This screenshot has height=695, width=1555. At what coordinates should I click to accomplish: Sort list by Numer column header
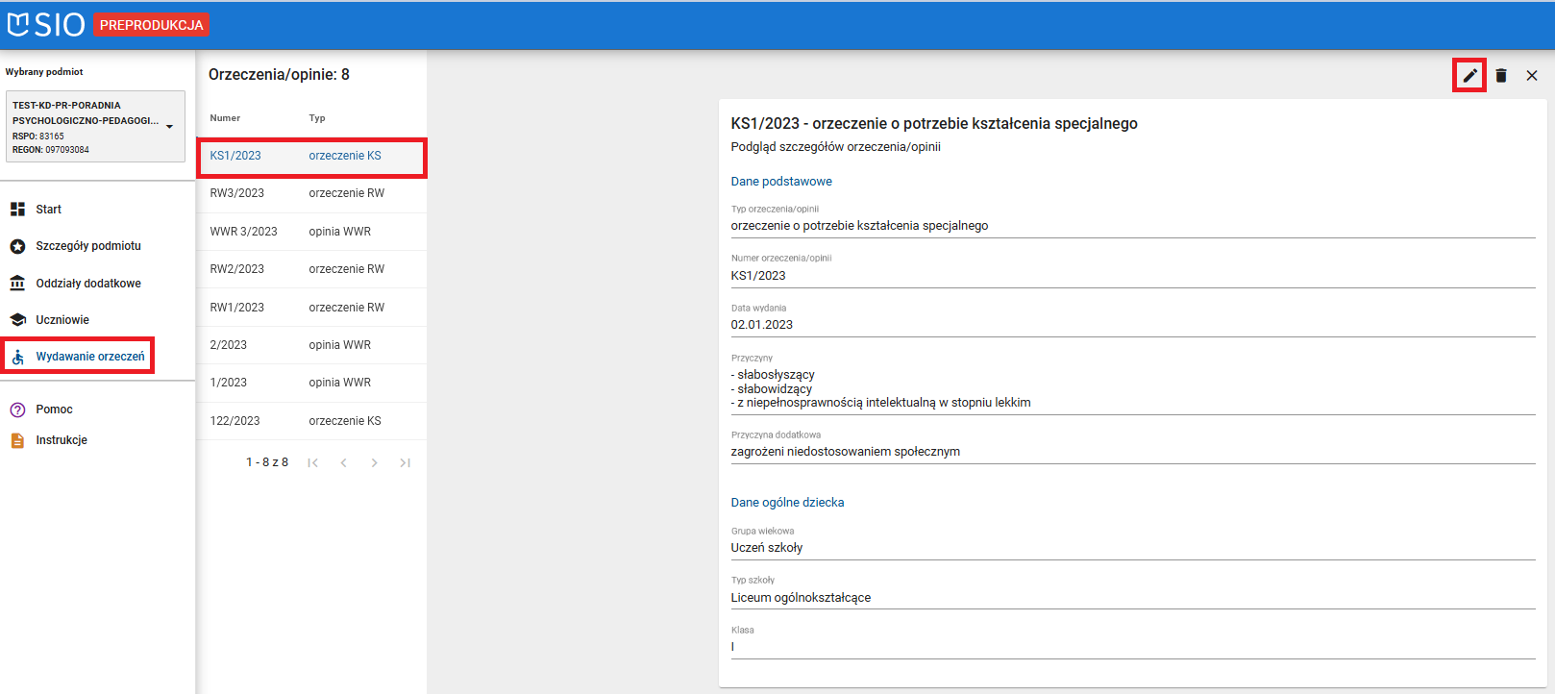coord(225,118)
